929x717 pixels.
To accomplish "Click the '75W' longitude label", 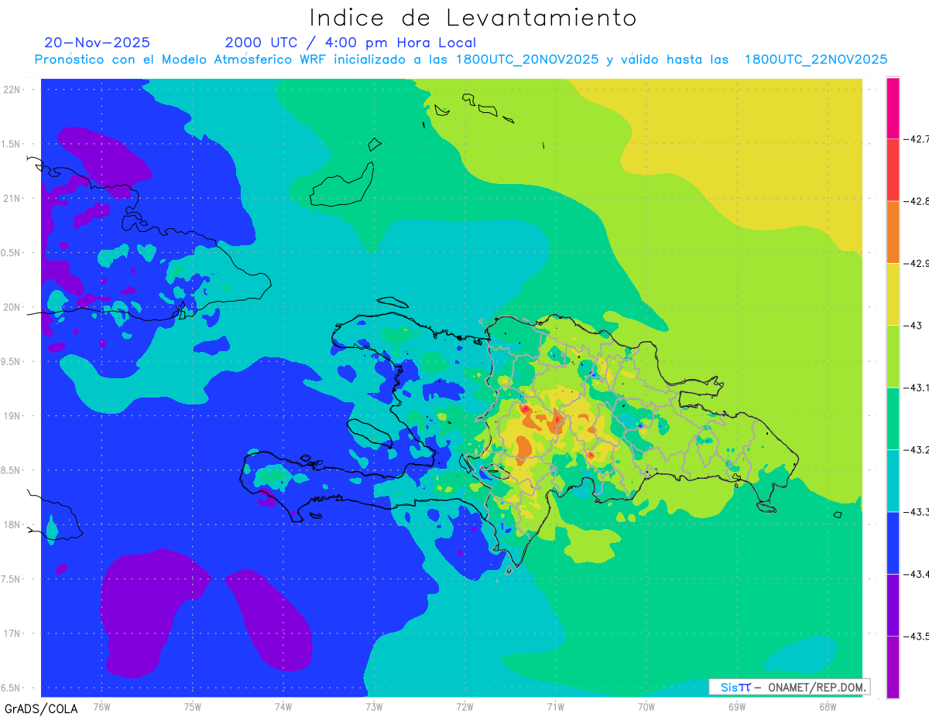I will click(192, 706).
